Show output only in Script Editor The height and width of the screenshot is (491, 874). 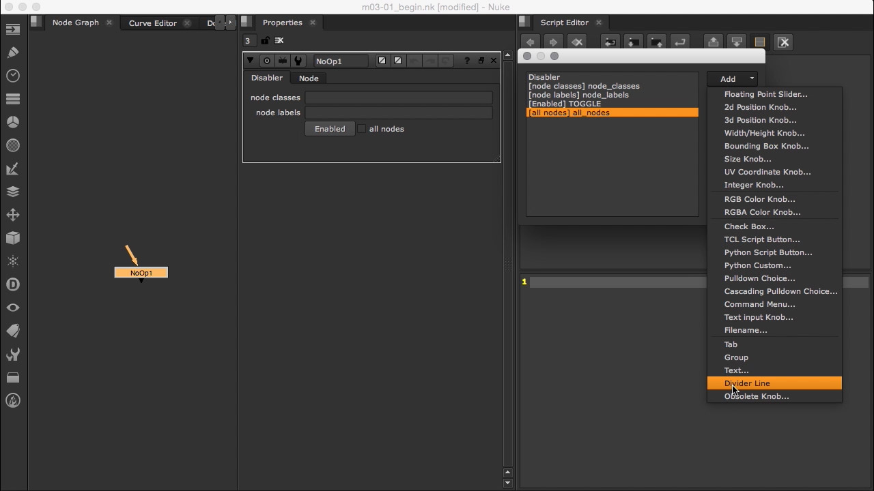click(737, 42)
